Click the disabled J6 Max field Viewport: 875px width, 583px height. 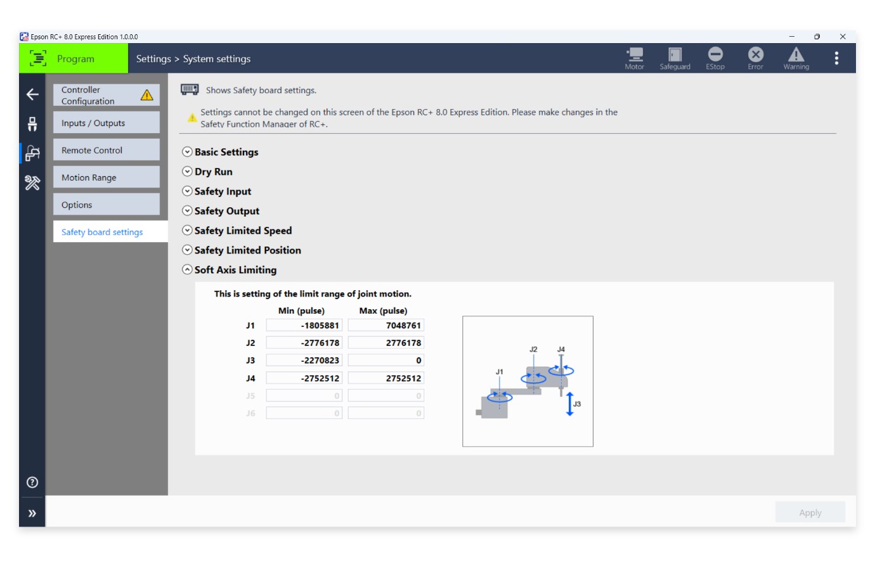coord(386,413)
